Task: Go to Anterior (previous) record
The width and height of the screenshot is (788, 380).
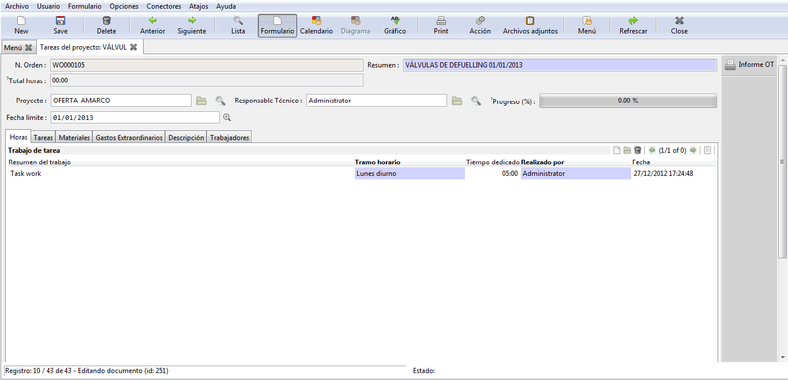Action: pyautogui.click(x=152, y=25)
